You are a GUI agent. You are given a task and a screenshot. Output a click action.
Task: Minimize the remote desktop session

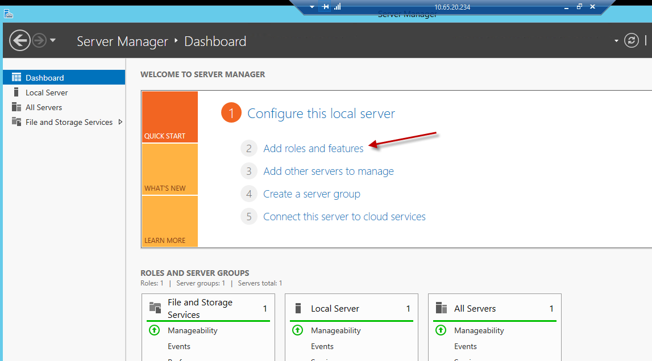566,7
